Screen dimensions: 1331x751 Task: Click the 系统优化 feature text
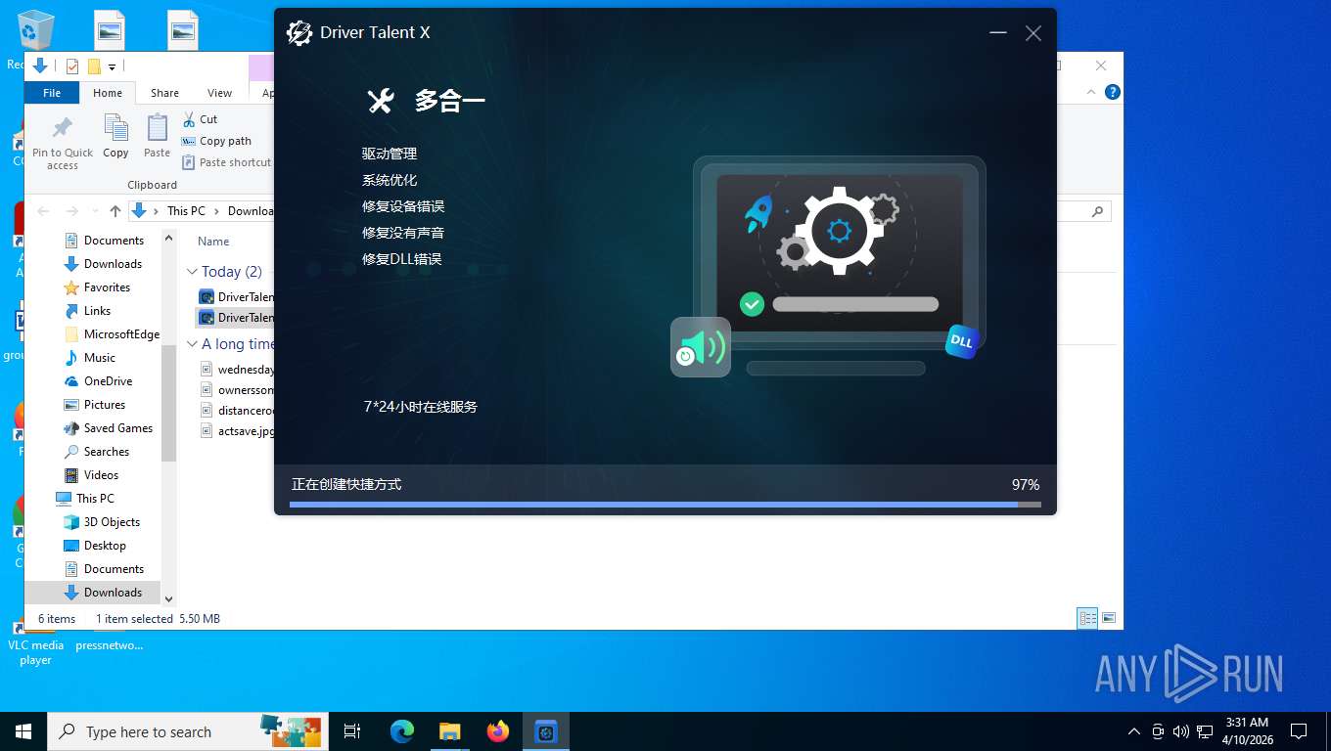(390, 180)
